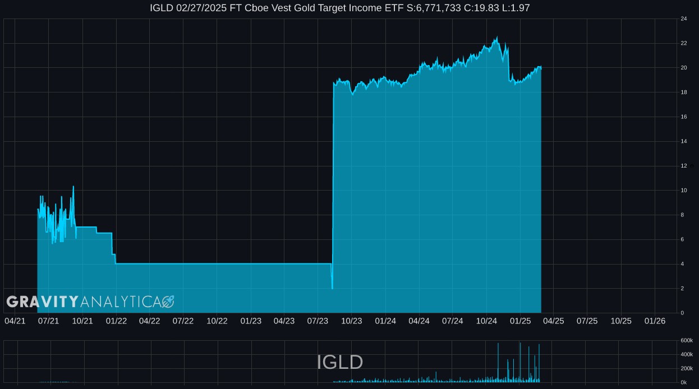Image resolution: width=699 pixels, height=389 pixels.
Task: Select the 18 price axis label
Action: tap(684, 92)
